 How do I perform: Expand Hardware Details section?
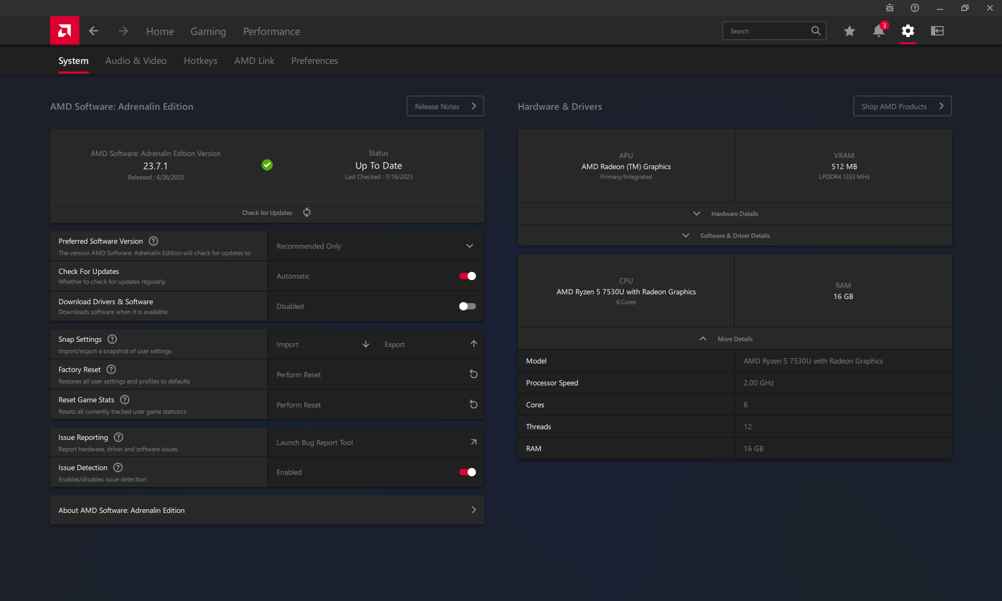(734, 214)
